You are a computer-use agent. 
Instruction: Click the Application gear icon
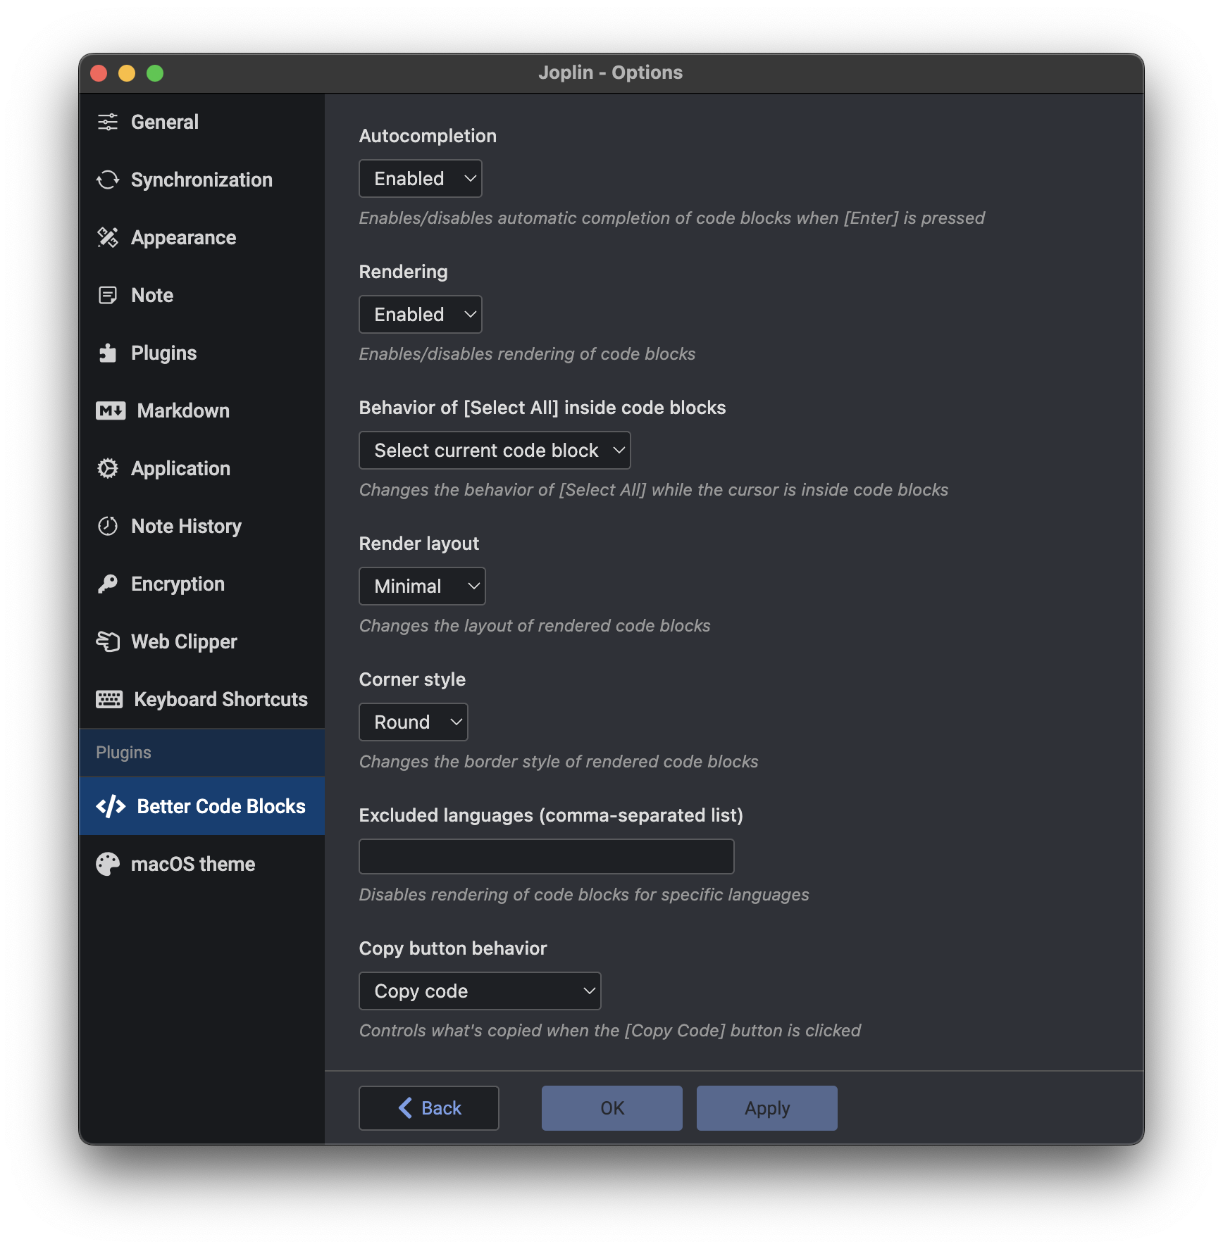click(x=108, y=468)
